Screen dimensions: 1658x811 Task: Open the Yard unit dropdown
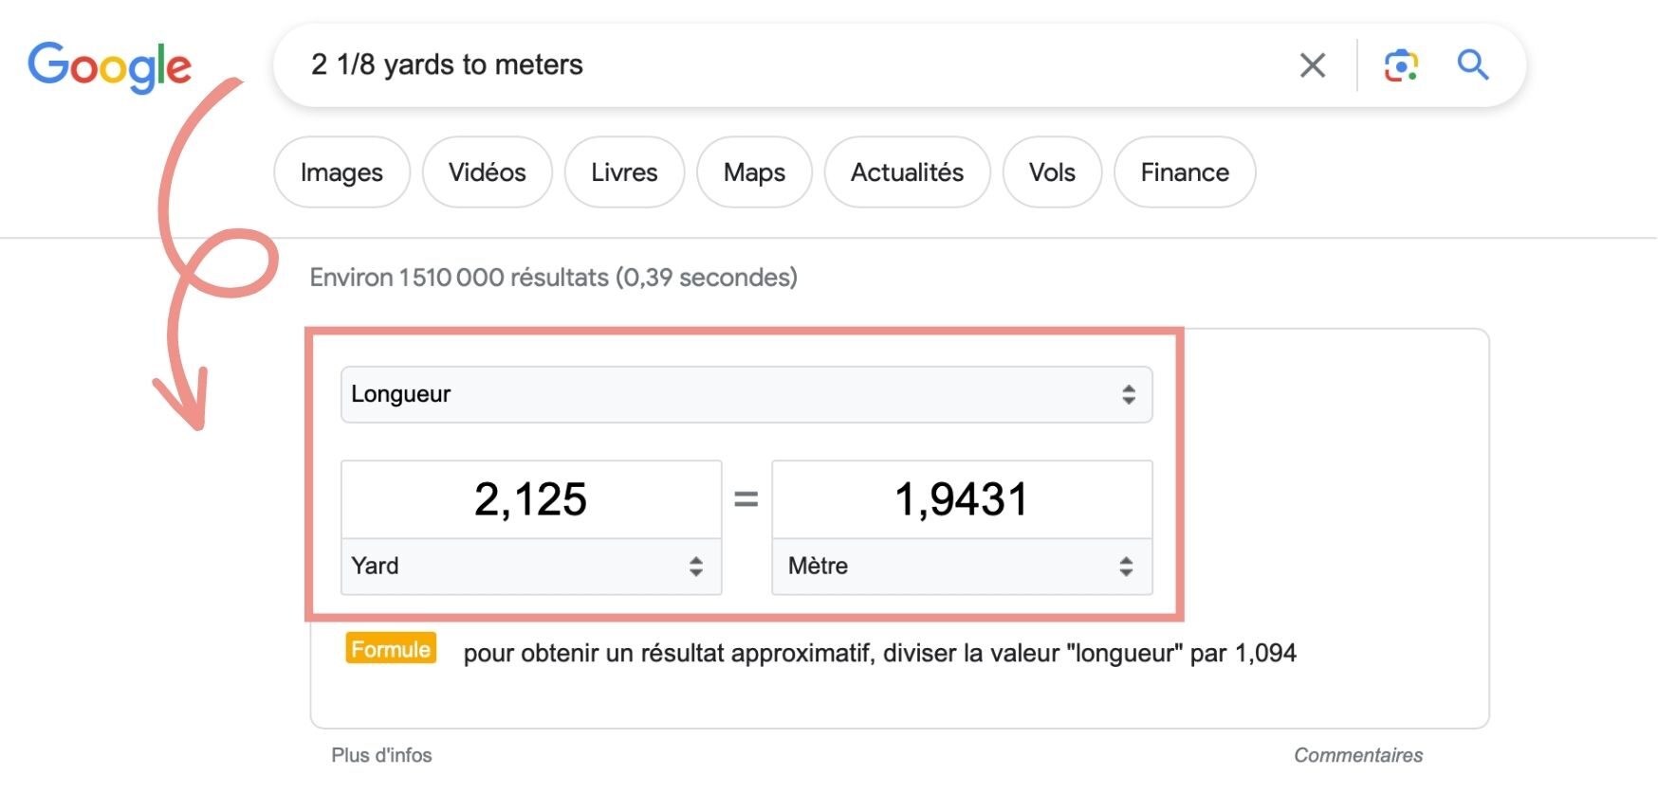coord(531,567)
